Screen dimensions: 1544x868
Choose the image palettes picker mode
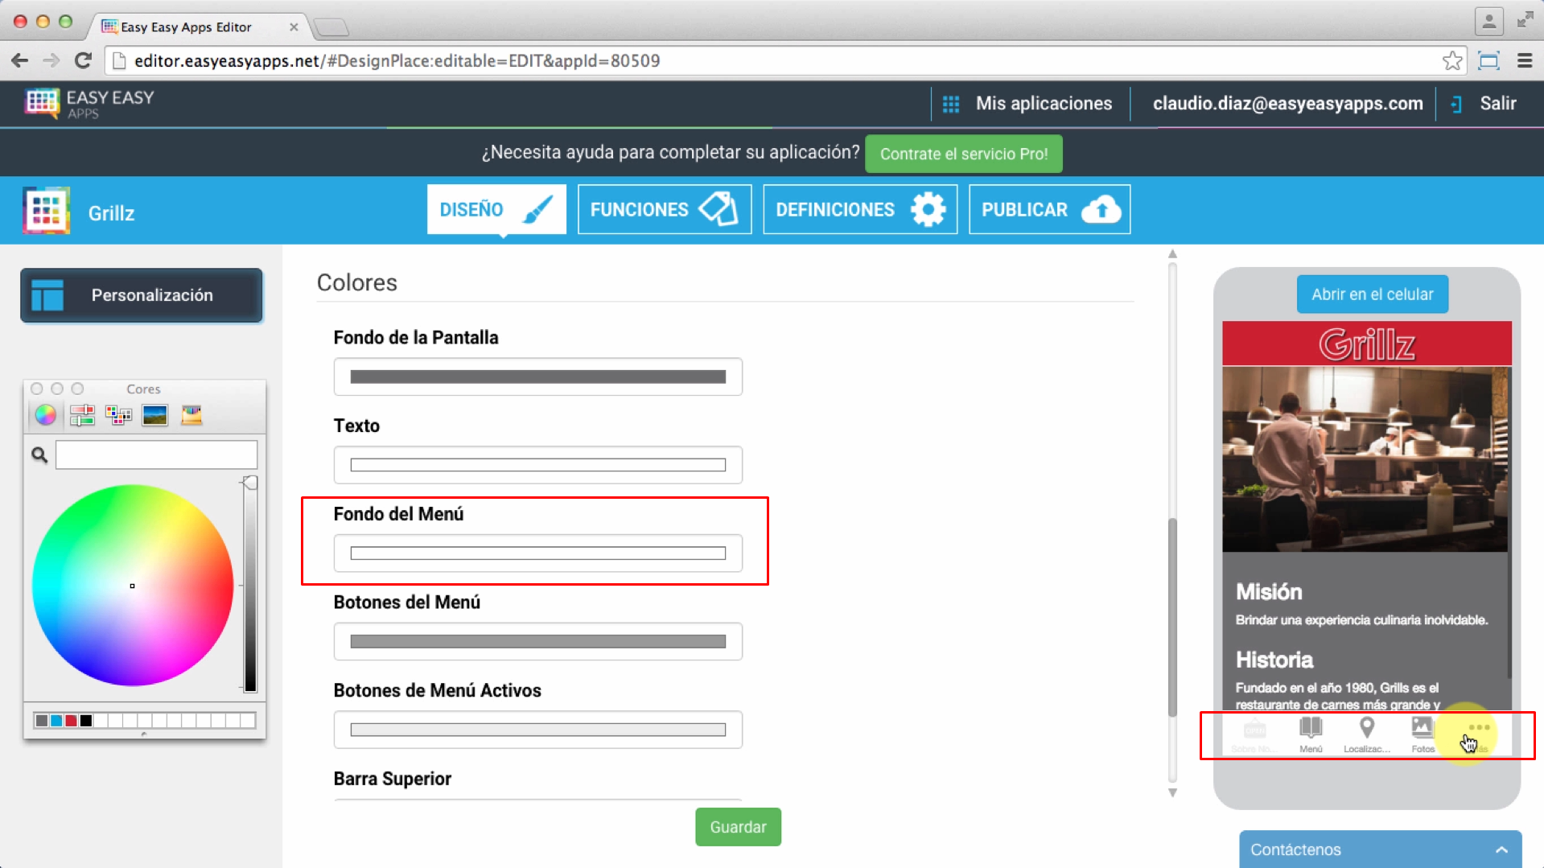click(x=154, y=415)
